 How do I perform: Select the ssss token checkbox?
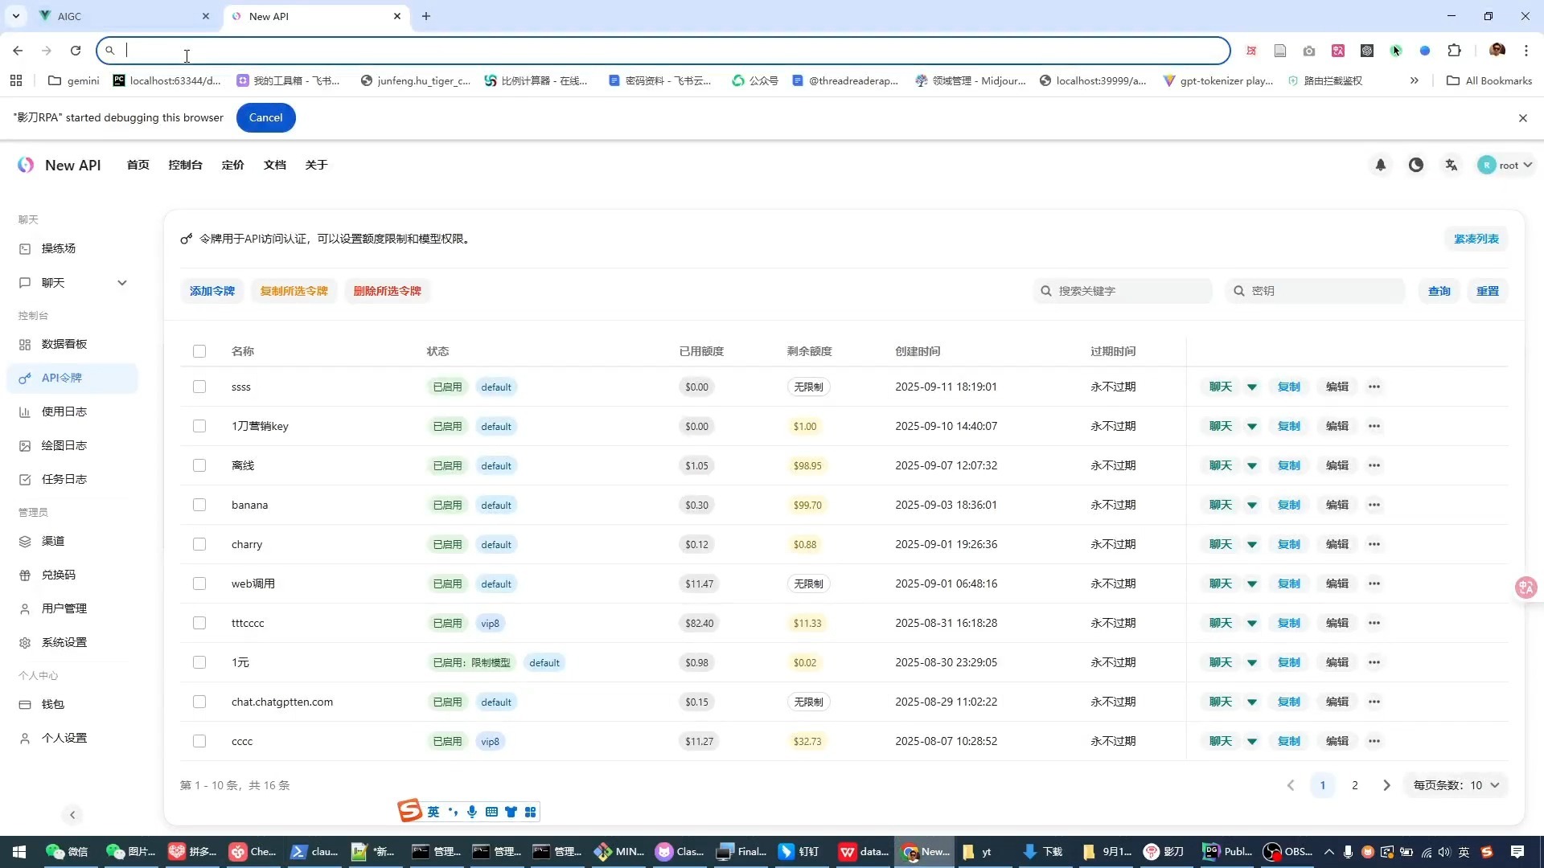199,387
